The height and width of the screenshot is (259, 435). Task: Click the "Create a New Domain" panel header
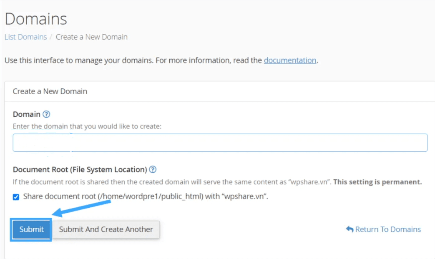point(50,91)
